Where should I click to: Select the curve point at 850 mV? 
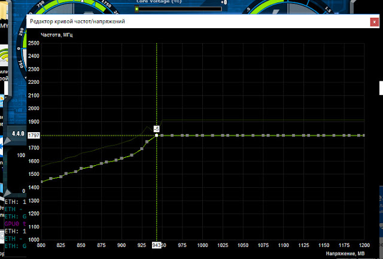pos(81,169)
